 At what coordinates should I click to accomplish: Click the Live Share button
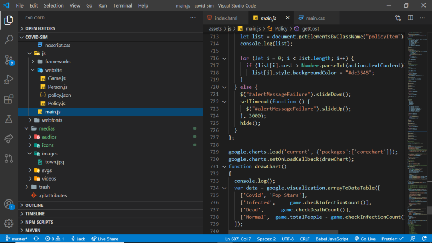(x=104, y=239)
